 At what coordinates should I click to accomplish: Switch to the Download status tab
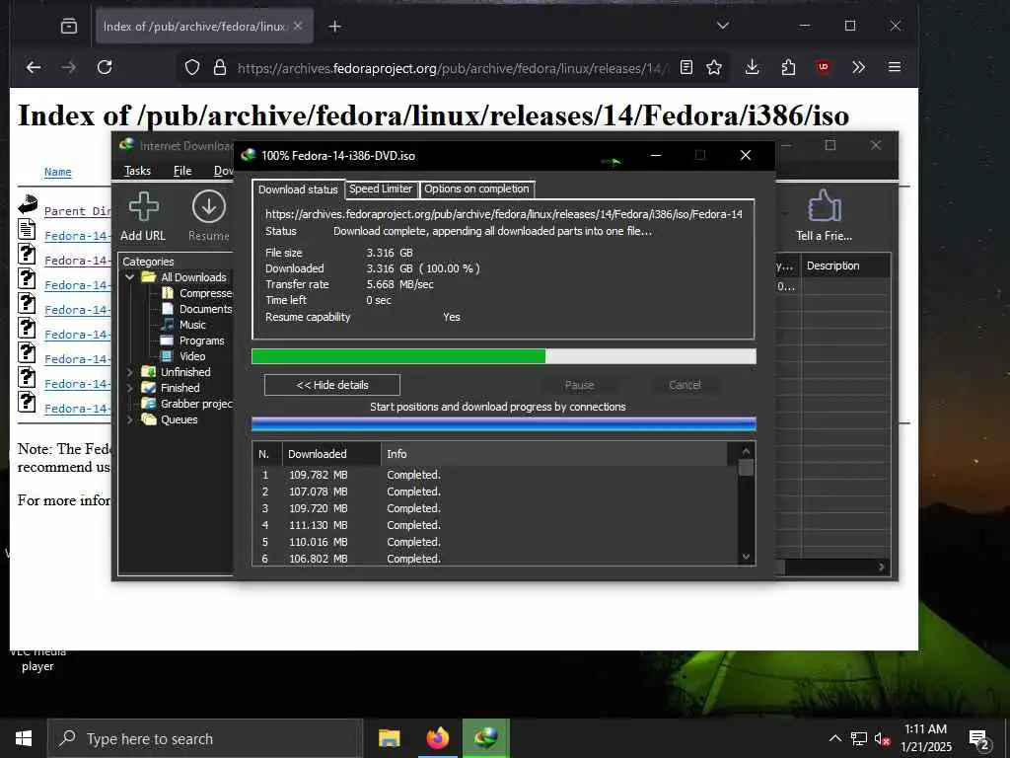pos(298,189)
